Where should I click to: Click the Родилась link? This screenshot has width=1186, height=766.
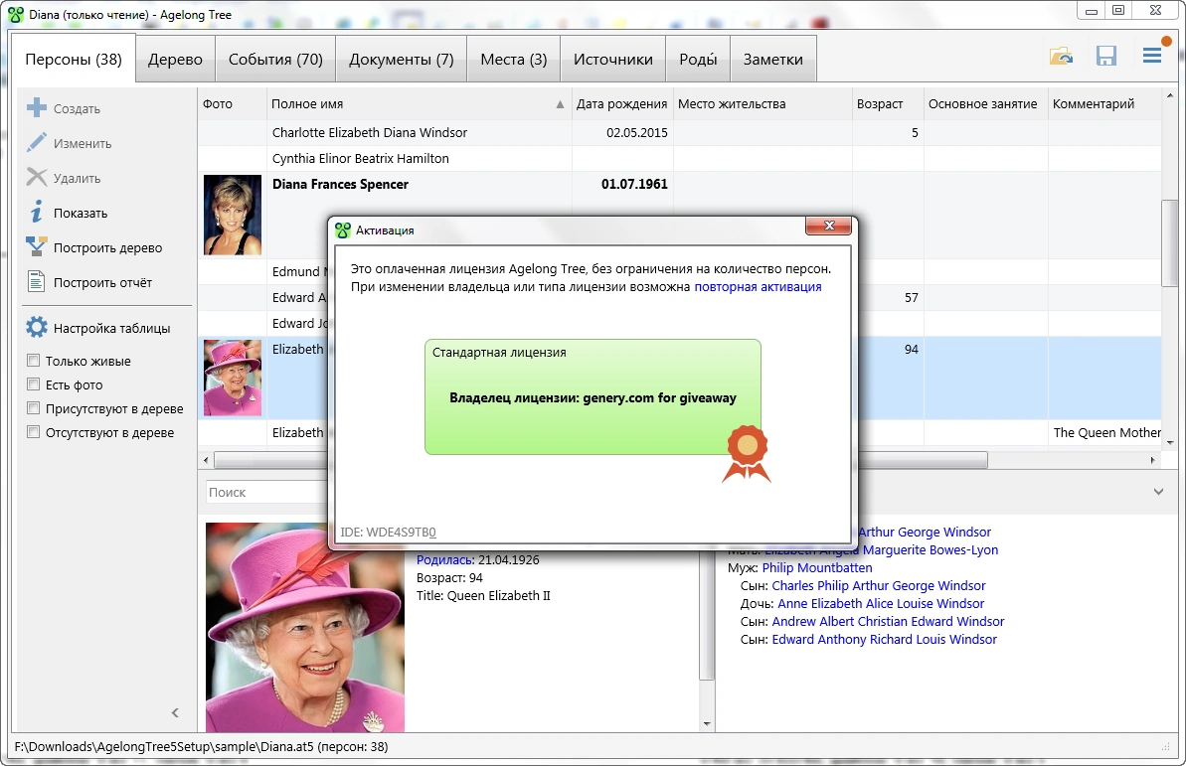444,560
